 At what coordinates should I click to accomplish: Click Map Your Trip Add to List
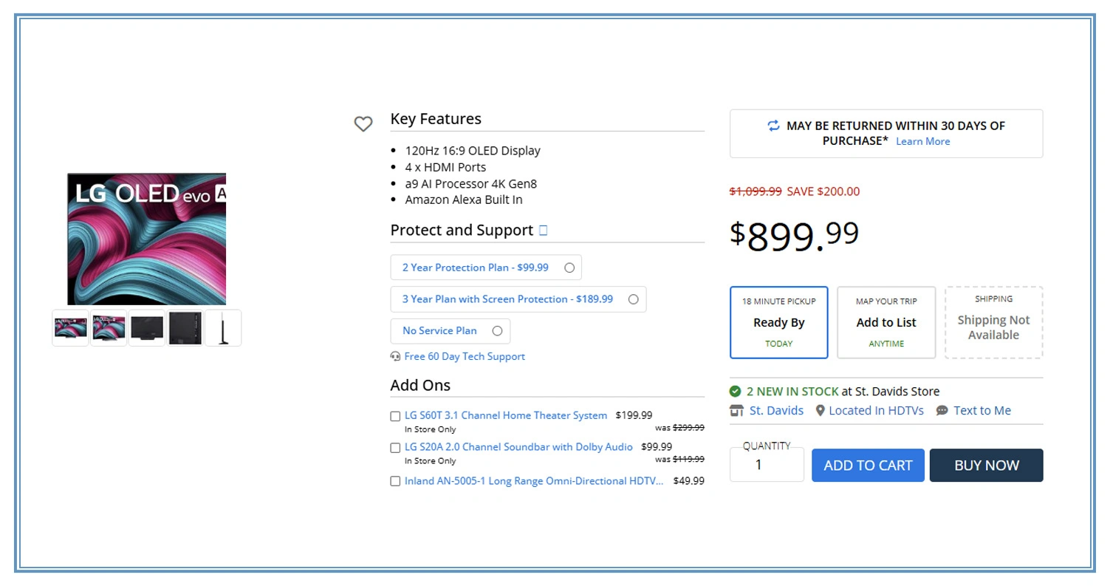pos(886,322)
